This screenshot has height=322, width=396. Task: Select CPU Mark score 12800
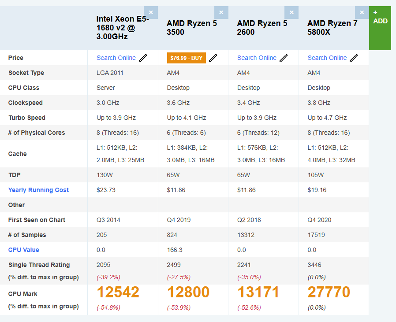pyautogui.click(x=188, y=292)
